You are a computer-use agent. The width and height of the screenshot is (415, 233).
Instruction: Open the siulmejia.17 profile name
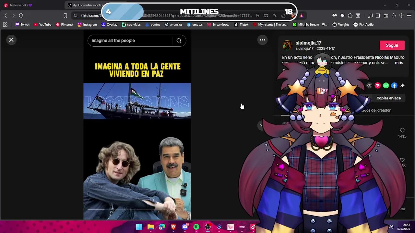pos(308,43)
